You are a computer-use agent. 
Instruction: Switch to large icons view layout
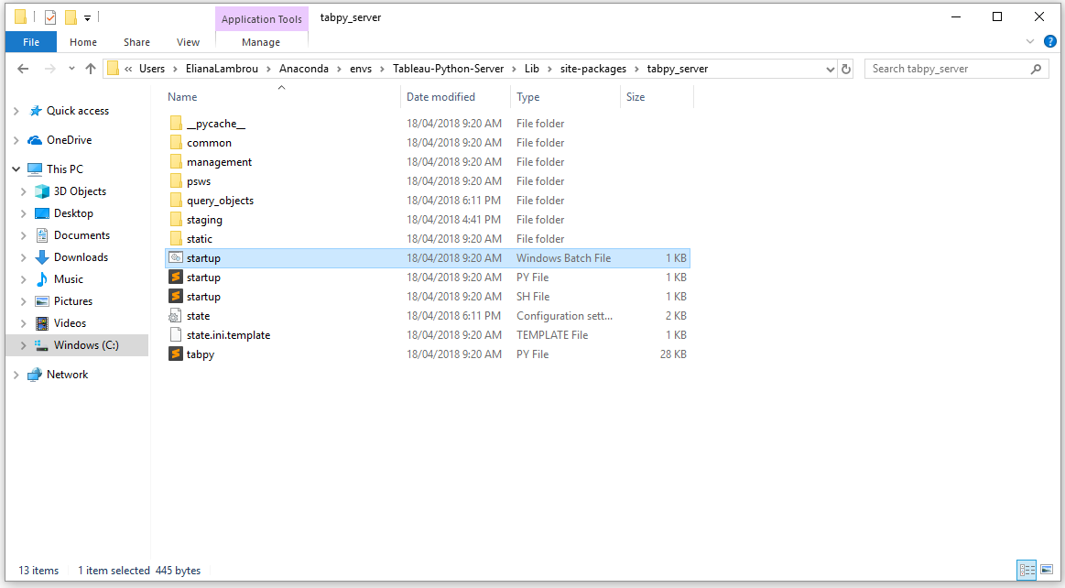click(x=1047, y=570)
